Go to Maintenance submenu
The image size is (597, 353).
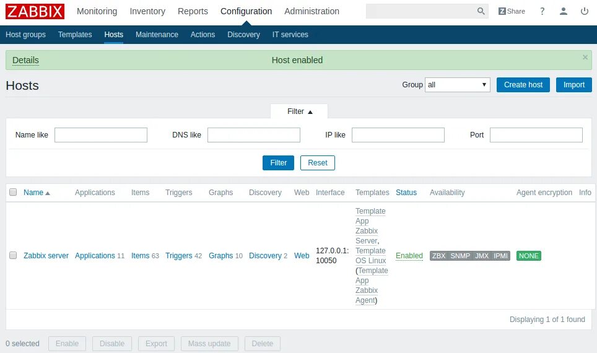click(x=157, y=35)
